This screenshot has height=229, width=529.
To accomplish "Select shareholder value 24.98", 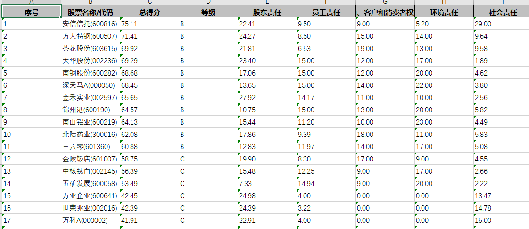I will [x=267, y=195].
